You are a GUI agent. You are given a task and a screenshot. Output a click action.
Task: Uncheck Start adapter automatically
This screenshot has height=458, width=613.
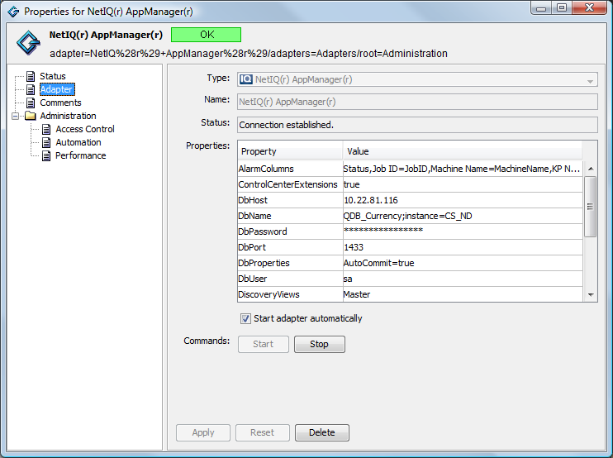tap(245, 319)
